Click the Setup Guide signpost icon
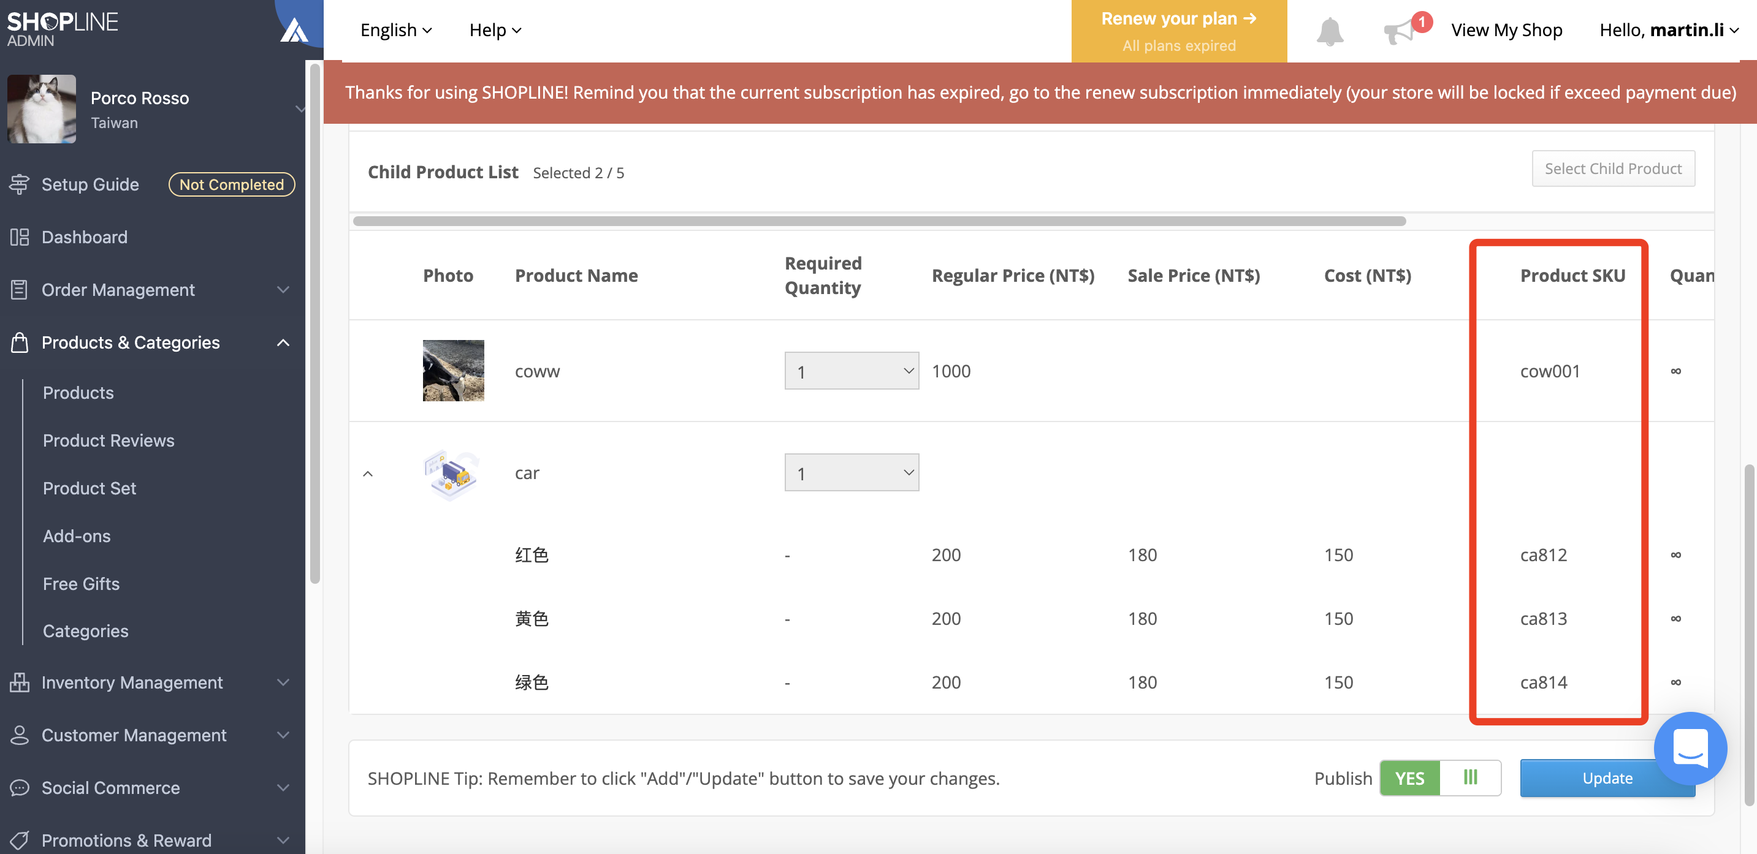1757x854 pixels. click(19, 184)
